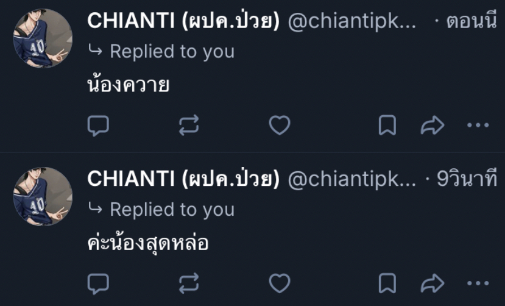Click the @chiantipk handle in first tweet

pyautogui.click(x=351, y=21)
